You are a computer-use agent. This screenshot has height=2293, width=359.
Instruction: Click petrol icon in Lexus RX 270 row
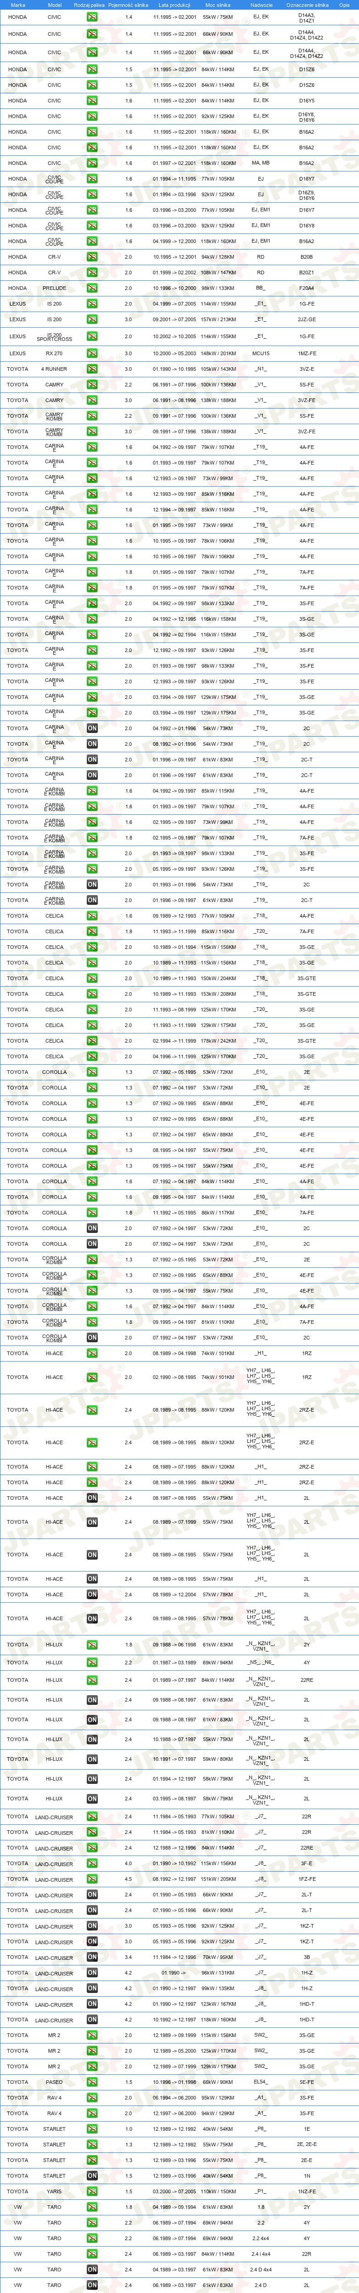pos(92,353)
